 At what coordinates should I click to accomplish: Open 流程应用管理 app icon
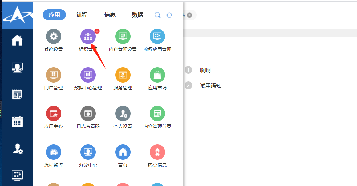coord(157,36)
